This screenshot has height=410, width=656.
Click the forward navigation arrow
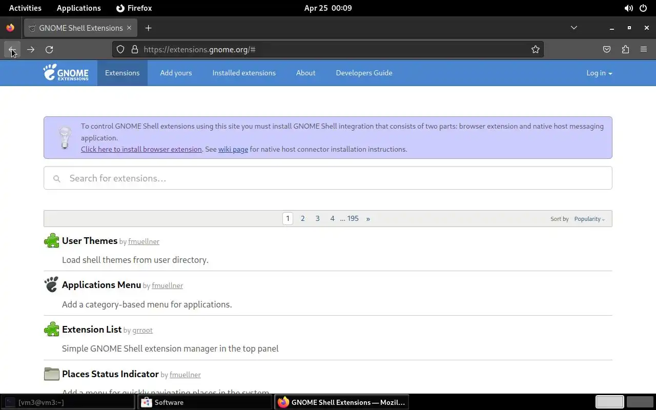tap(31, 49)
